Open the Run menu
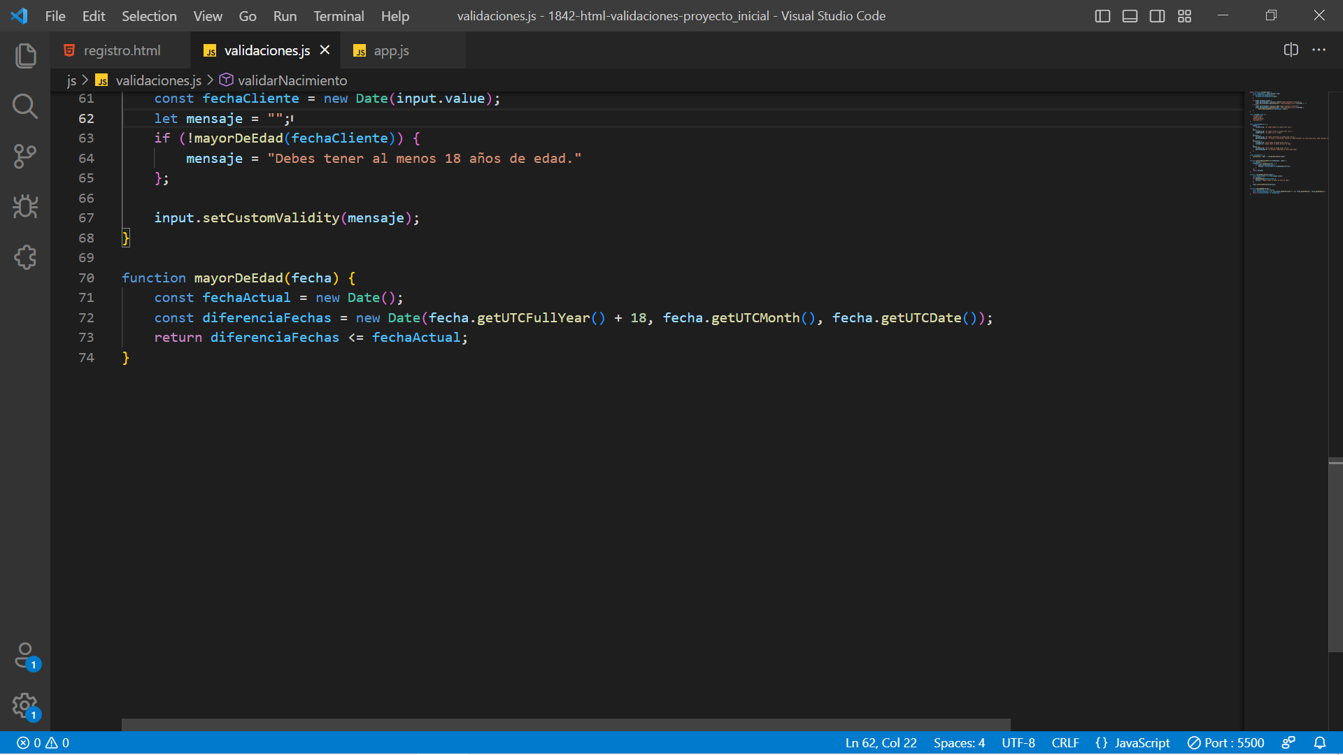 tap(285, 16)
